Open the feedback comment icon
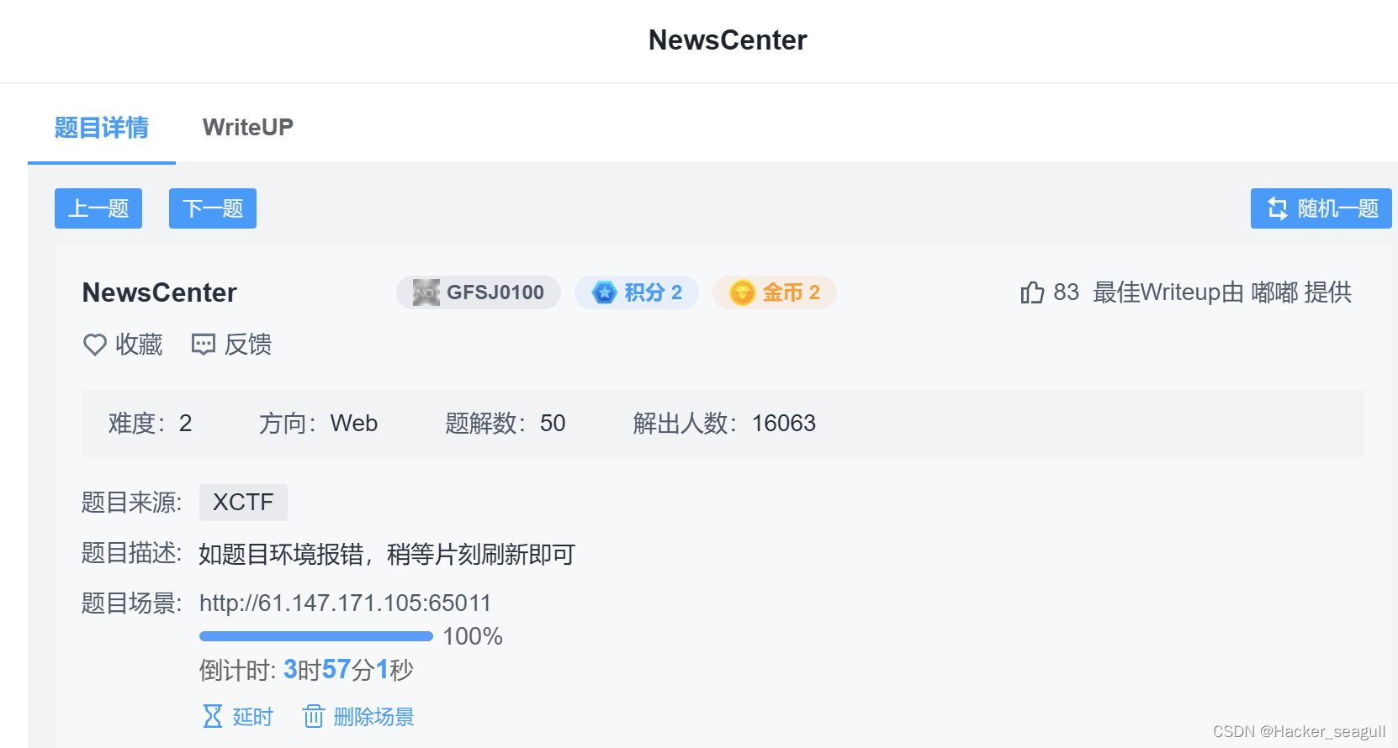Image resolution: width=1398 pixels, height=748 pixels. (x=202, y=345)
